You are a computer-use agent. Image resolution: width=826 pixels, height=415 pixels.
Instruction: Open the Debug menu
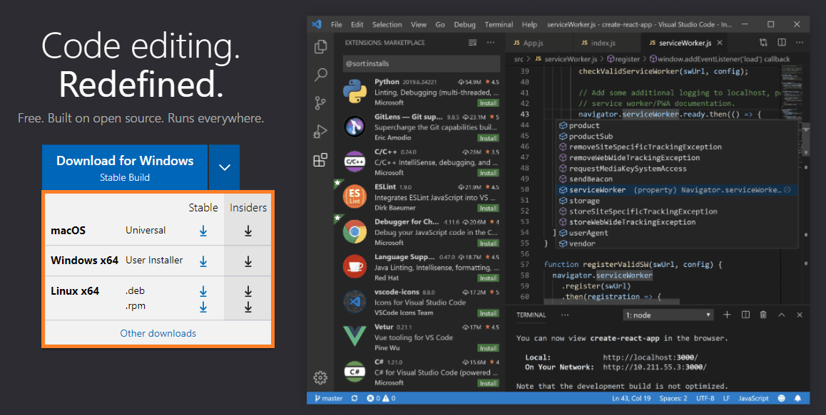pyautogui.click(x=464, y=24)
